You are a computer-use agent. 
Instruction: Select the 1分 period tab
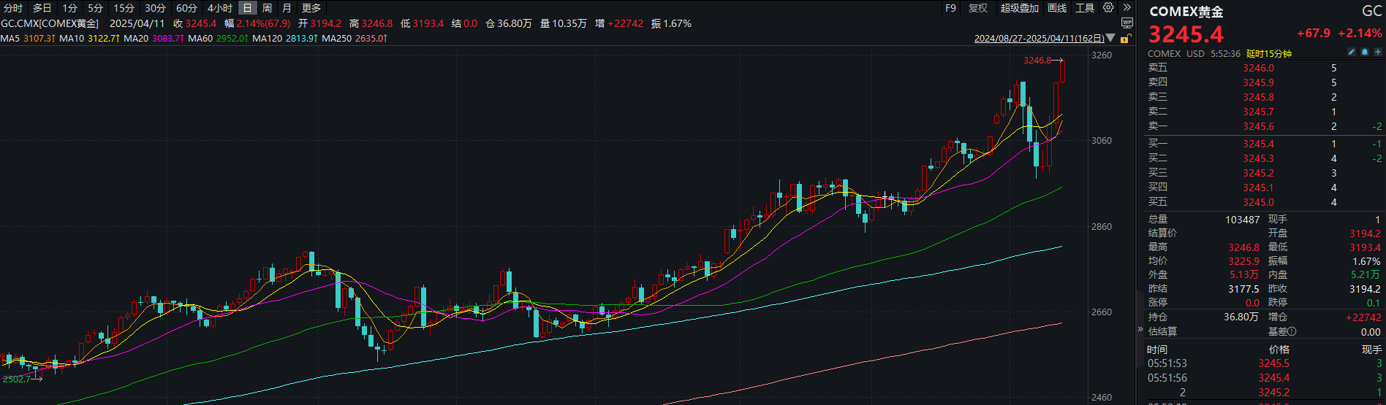click(69, 8)
